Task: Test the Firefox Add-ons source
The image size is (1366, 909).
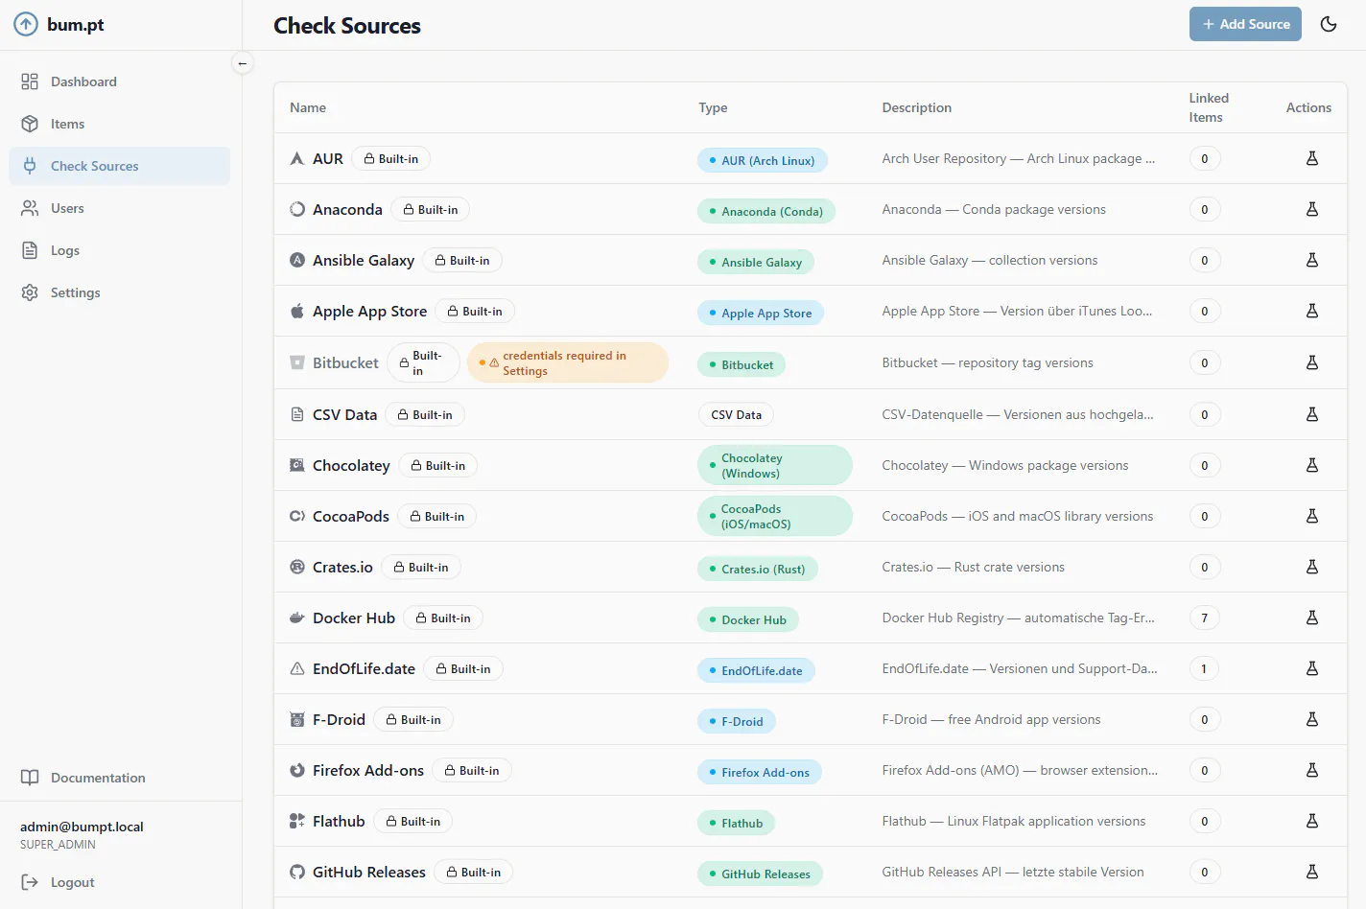Action: coord(1311,770)
